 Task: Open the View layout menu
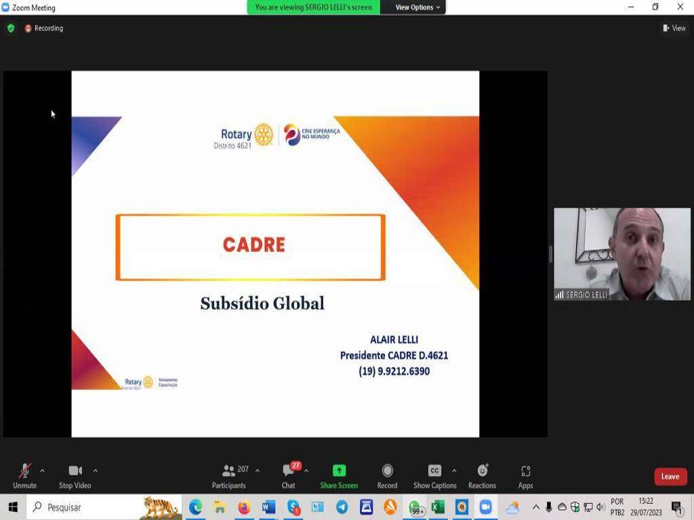click(674, 28)
